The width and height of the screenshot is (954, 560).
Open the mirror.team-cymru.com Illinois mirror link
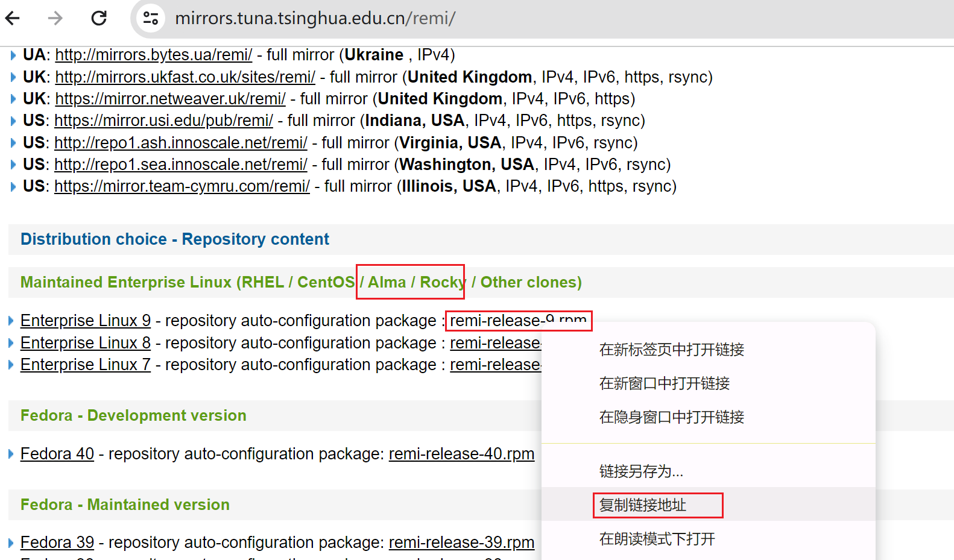(x=182, y=186)
